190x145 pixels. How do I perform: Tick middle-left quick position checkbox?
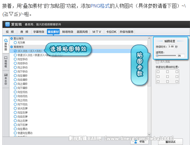tap(158, 77)
